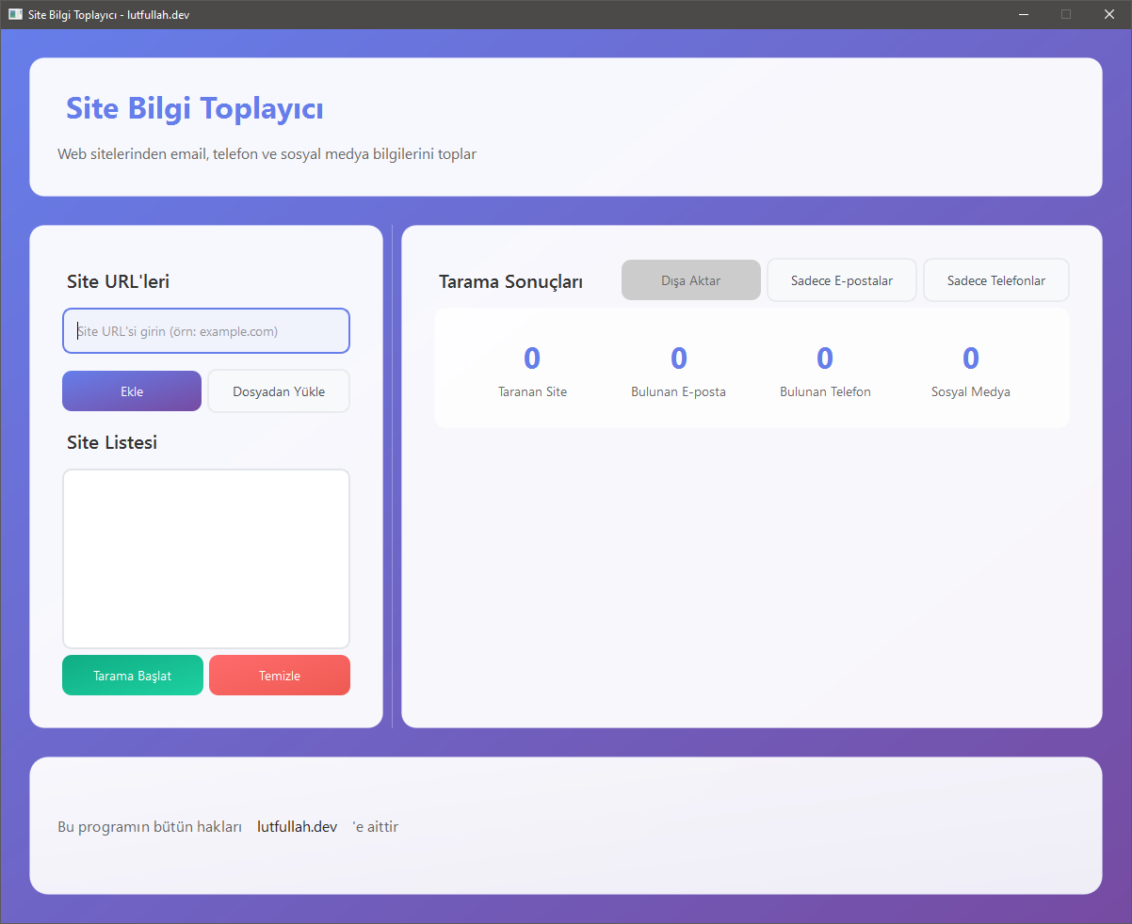Click the Site Bilgi Toplayıcı title
1132x924 pixels.
[193, 107]
